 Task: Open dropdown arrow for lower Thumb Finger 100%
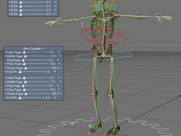(61, 94)
